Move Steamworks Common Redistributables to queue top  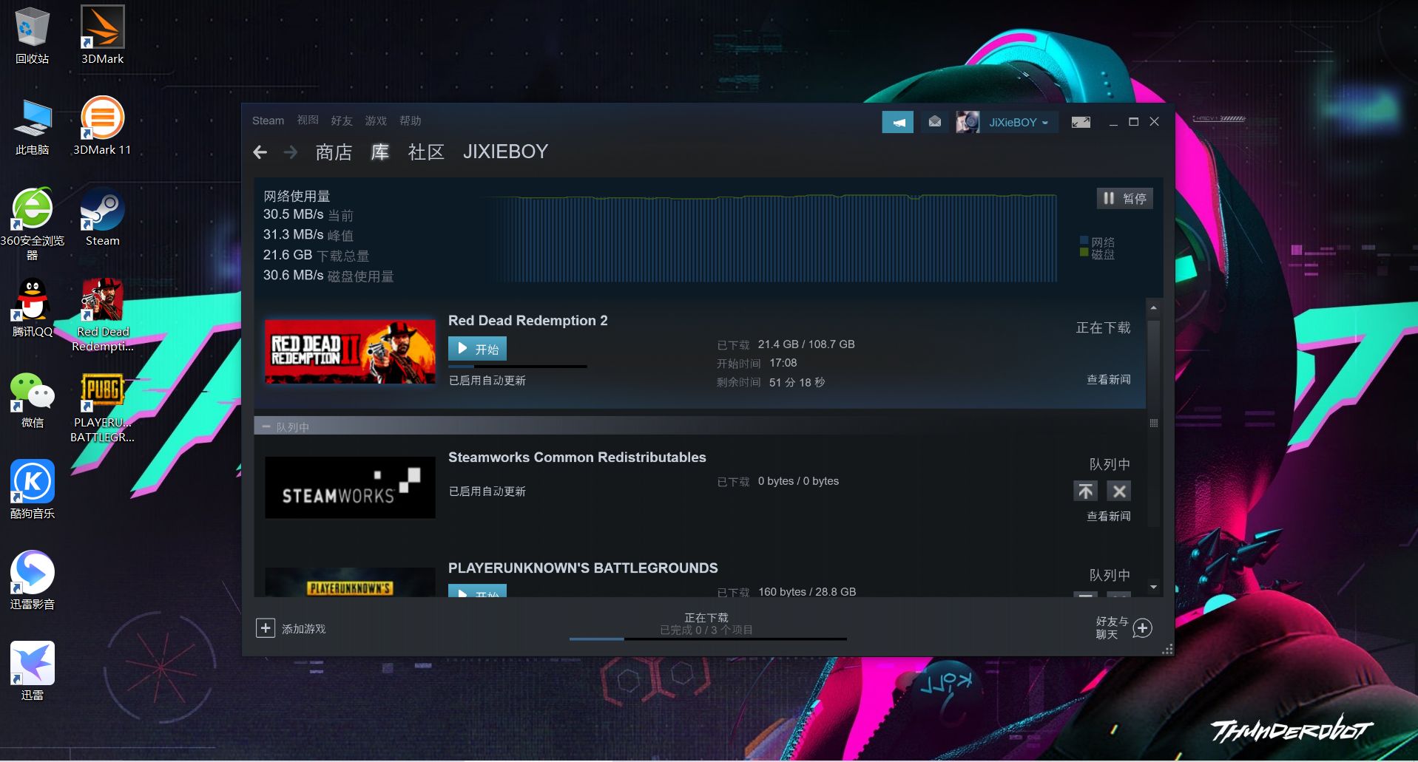pos(1085,491)
